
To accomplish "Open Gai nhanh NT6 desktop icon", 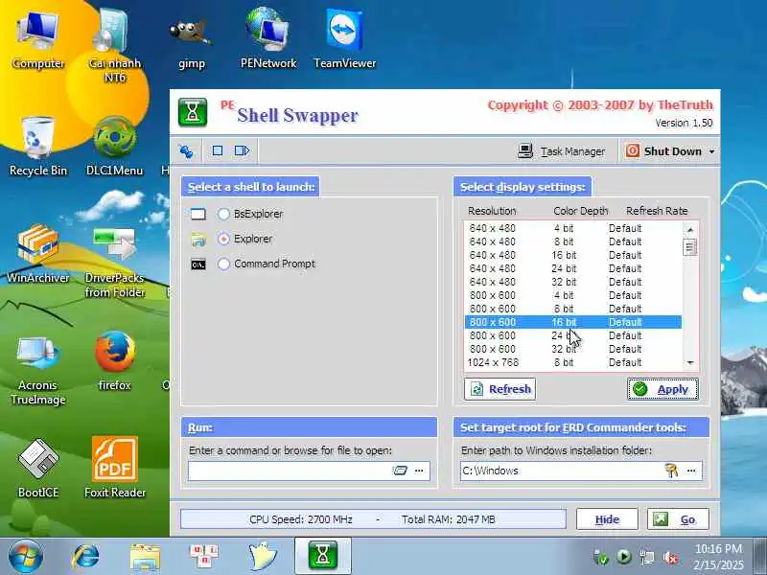I will 114,44.
